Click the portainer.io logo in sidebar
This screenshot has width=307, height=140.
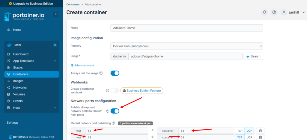pyautogui.click(x=24, y=16)
